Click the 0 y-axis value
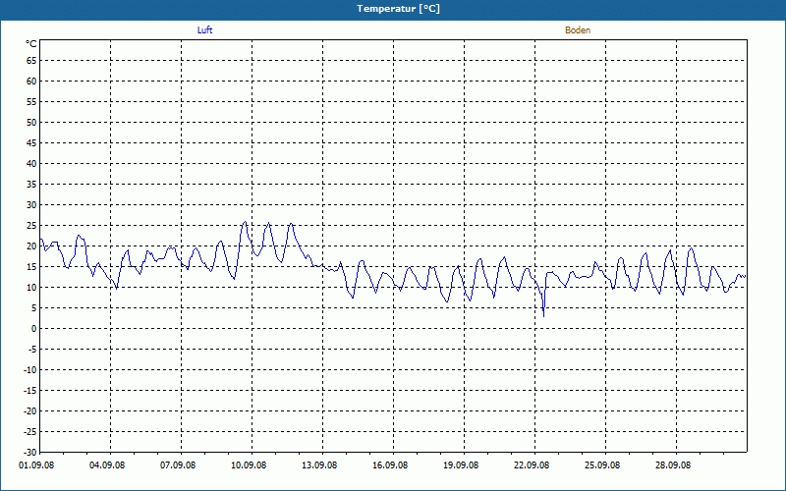 point(34,329)
